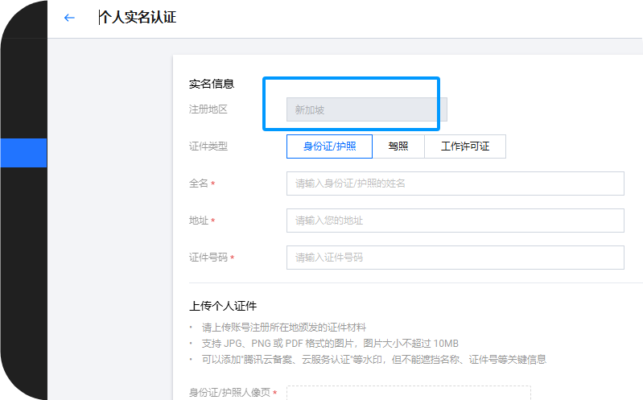The height and width of the screenshot is (400, 643).
Task: Open the 注册地区 field showing 新加坡
Action: [x=366, y=109]
